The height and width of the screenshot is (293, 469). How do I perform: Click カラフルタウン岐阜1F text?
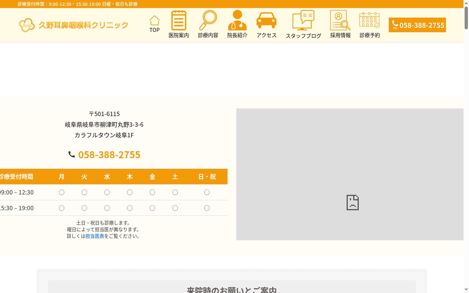pyautogui.click(x=104, y=135)
